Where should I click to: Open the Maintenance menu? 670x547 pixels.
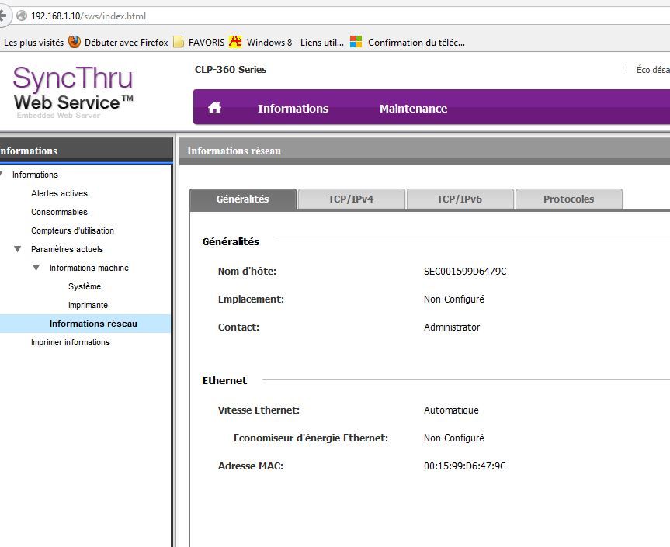coord(413,109)
